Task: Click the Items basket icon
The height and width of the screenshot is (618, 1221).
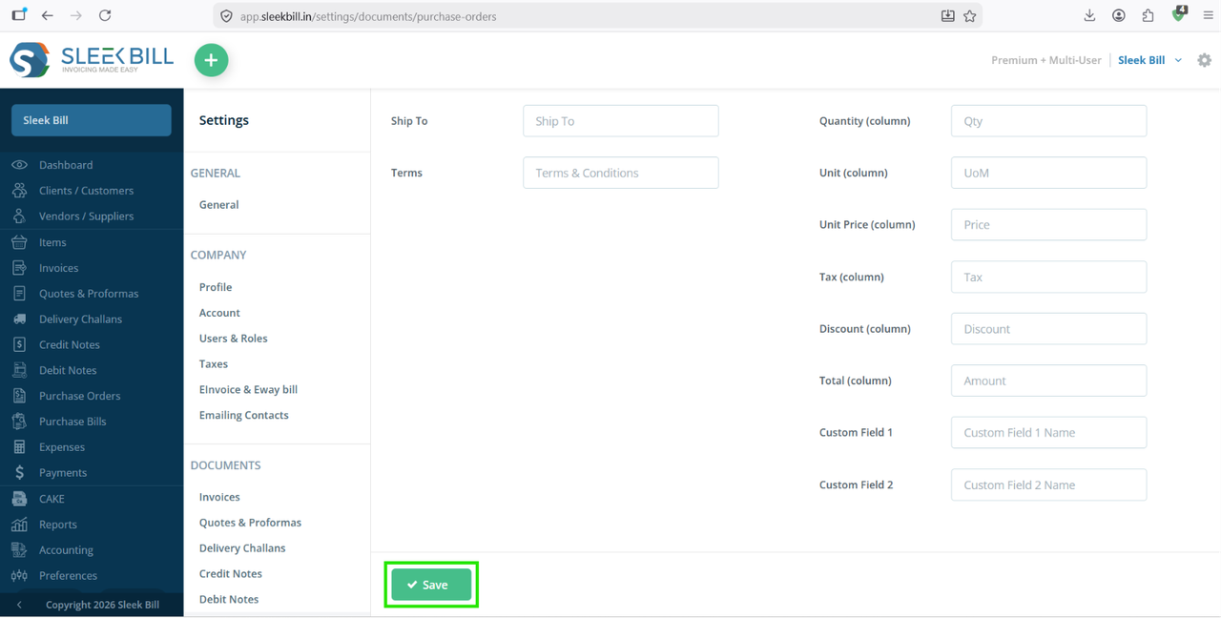Action: [19, 242]
